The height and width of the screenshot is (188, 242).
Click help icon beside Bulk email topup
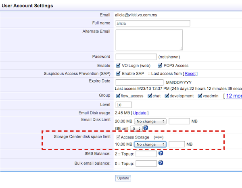[161, 163]
